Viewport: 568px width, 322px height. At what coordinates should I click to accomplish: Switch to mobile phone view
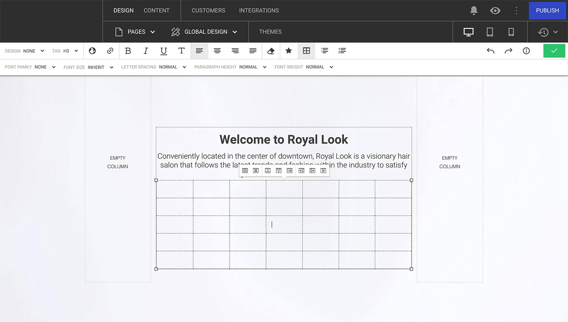[x=511, y=32]
